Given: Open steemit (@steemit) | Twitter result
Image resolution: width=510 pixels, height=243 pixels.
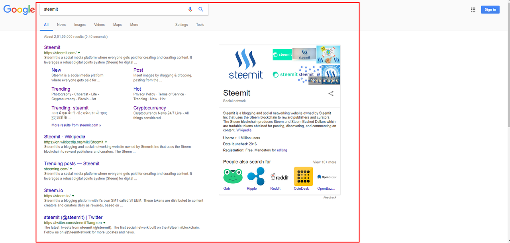Looking at the screenshot, I should click(x=73, y=218).
